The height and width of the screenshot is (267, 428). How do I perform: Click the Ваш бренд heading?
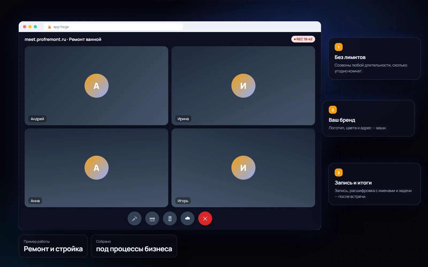342,120
